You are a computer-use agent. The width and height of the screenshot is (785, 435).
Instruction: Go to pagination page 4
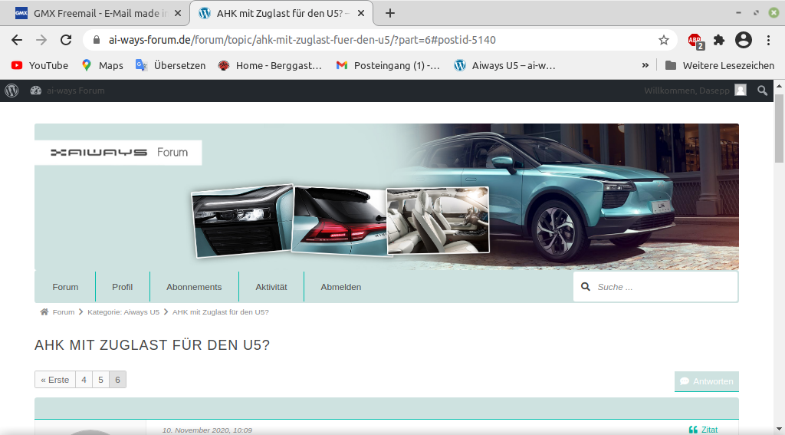point(84,380)
